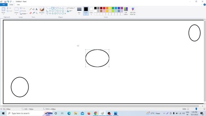Select the Eraser tool

point(31,13)
